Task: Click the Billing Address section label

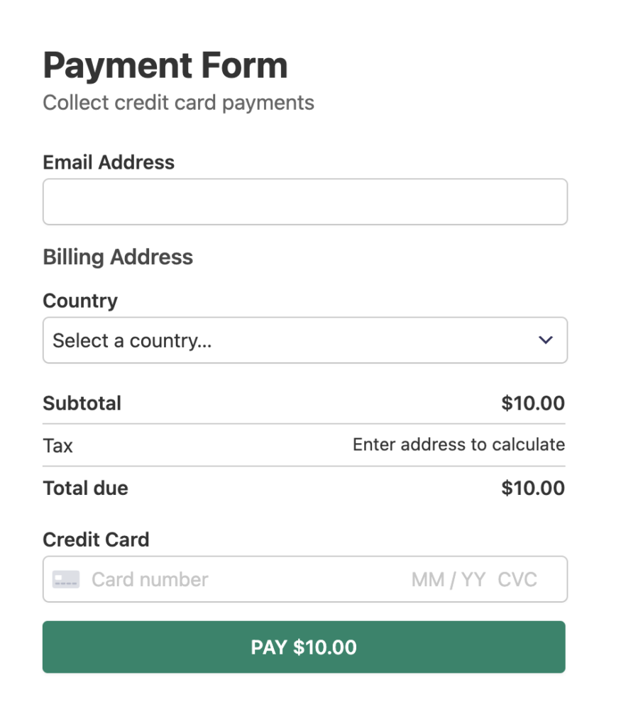Action: pos(118,257)
